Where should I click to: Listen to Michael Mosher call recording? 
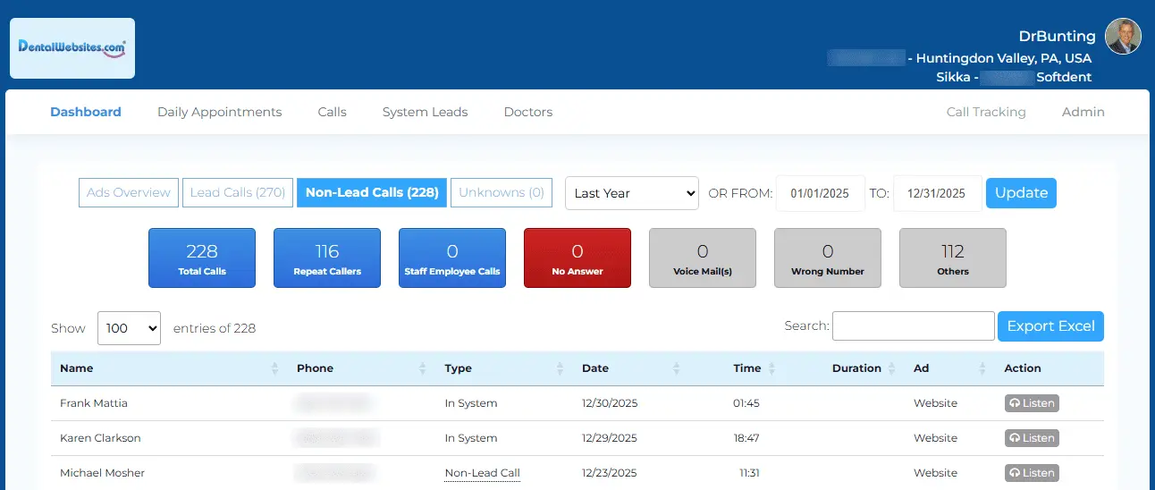pos(1032,473)
